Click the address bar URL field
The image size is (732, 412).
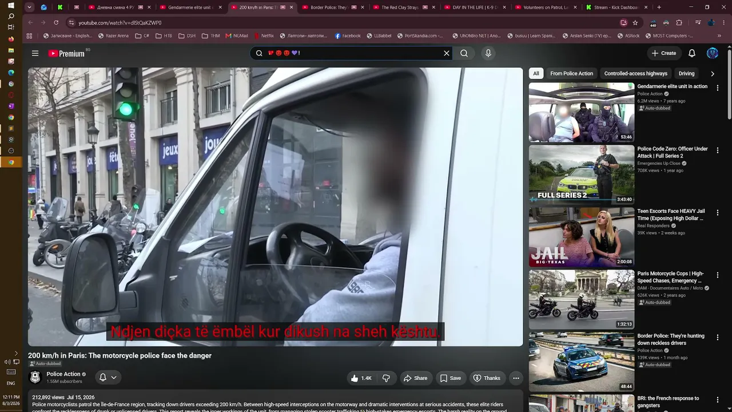[x=343, y=22]
